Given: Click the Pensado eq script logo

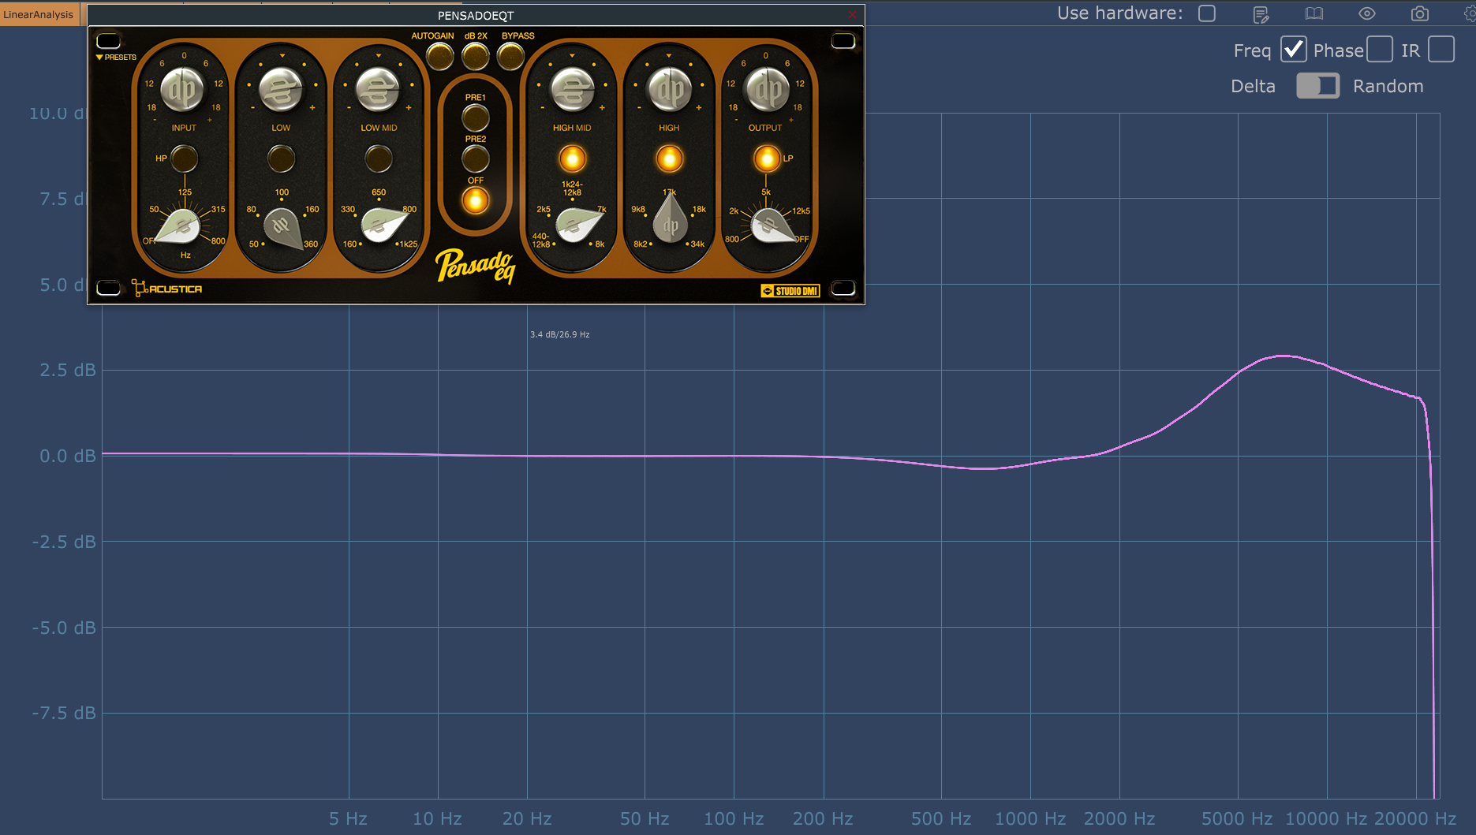Looking at the screenshot, I should [x=475, y=266].
